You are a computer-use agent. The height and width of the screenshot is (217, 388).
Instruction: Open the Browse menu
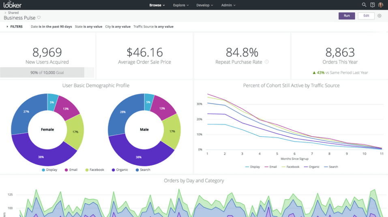(x=157, y=5)
